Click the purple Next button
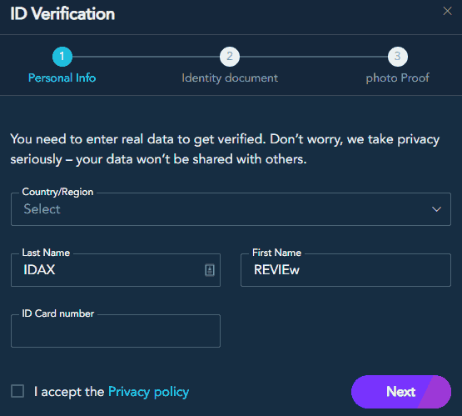 tap(401, 392)
